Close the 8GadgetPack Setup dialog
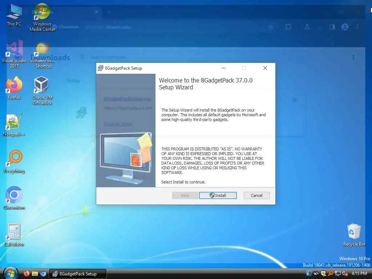Viewport: 372px width, 279px height. pos(265,68)
